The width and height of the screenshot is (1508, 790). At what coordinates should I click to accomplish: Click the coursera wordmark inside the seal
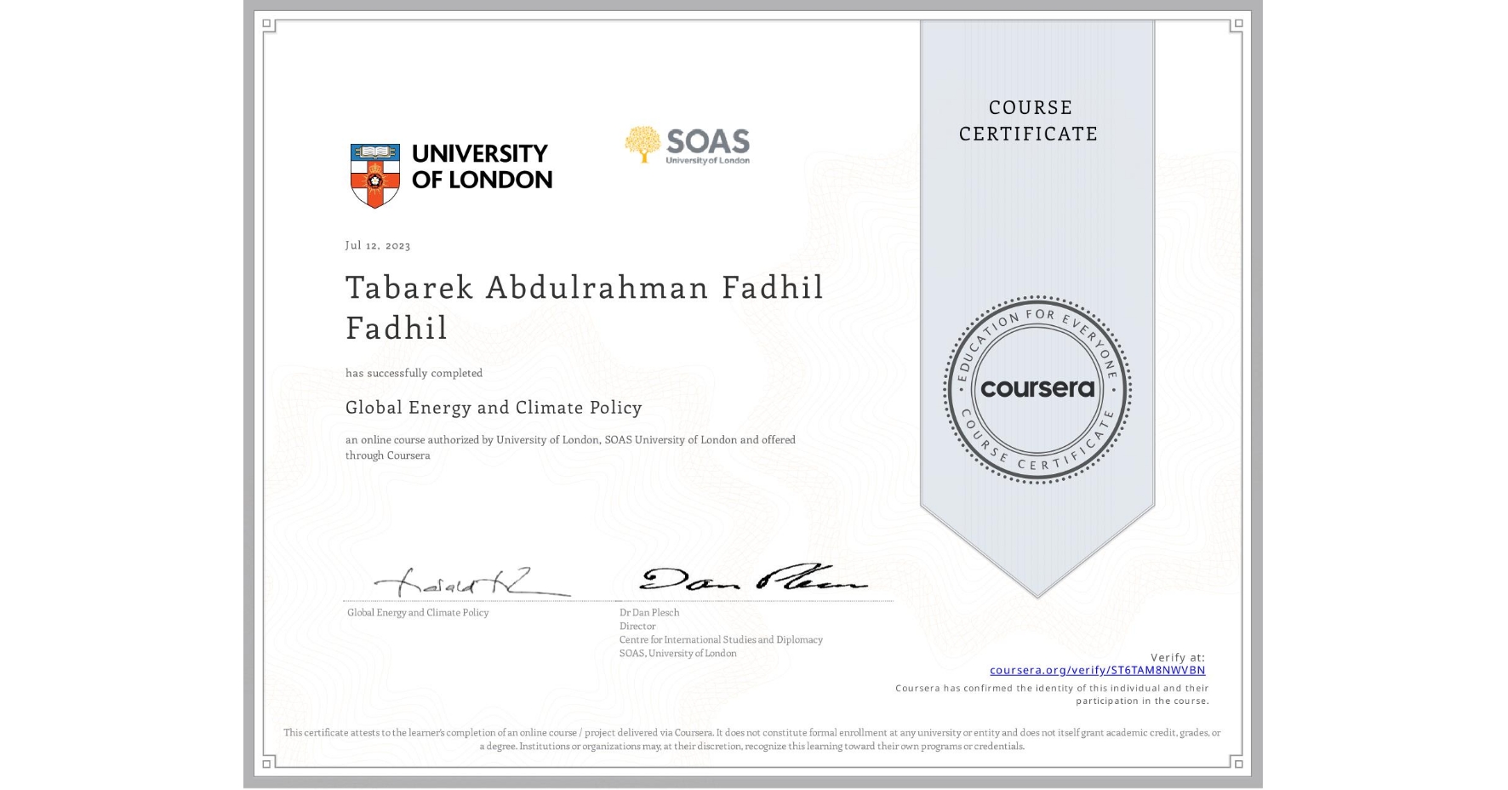[x=1037, y=388]
